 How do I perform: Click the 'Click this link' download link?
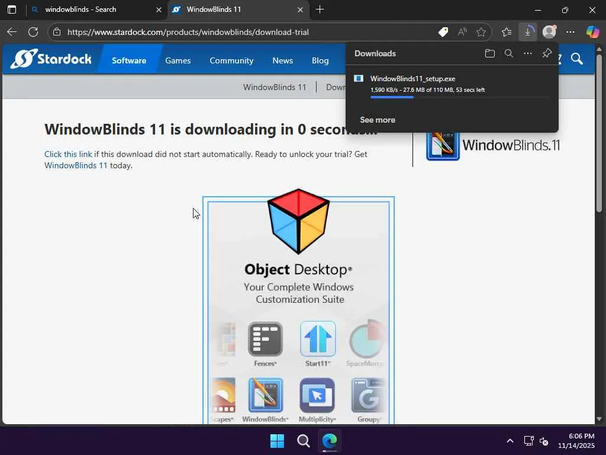pos(68,154)
